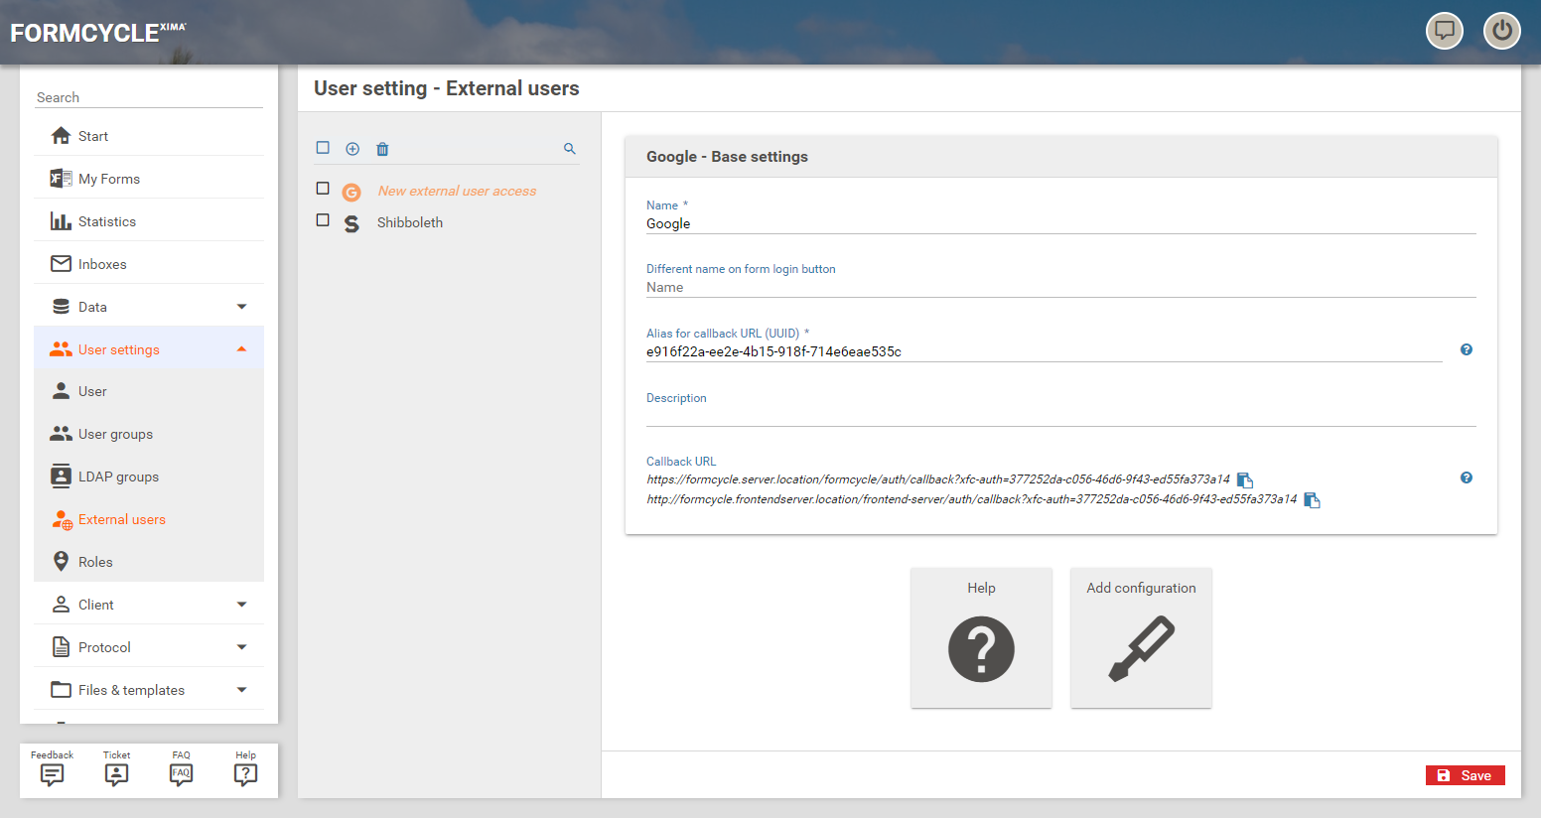Click the Different name on login button field
Image resolution: width=1541 pixels, height=818 pixels.
(x=1060, y=287)
